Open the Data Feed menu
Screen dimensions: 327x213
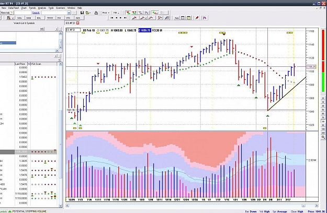pyautogui.click(x=14, y=8)
